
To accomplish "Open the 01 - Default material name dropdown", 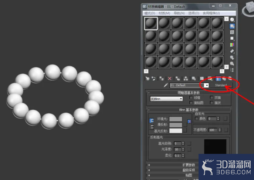I will coord(206,85).
